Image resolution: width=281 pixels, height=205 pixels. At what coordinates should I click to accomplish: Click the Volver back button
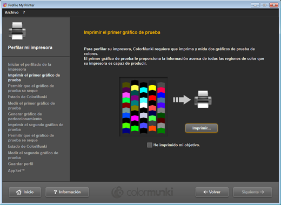(212, 192)
